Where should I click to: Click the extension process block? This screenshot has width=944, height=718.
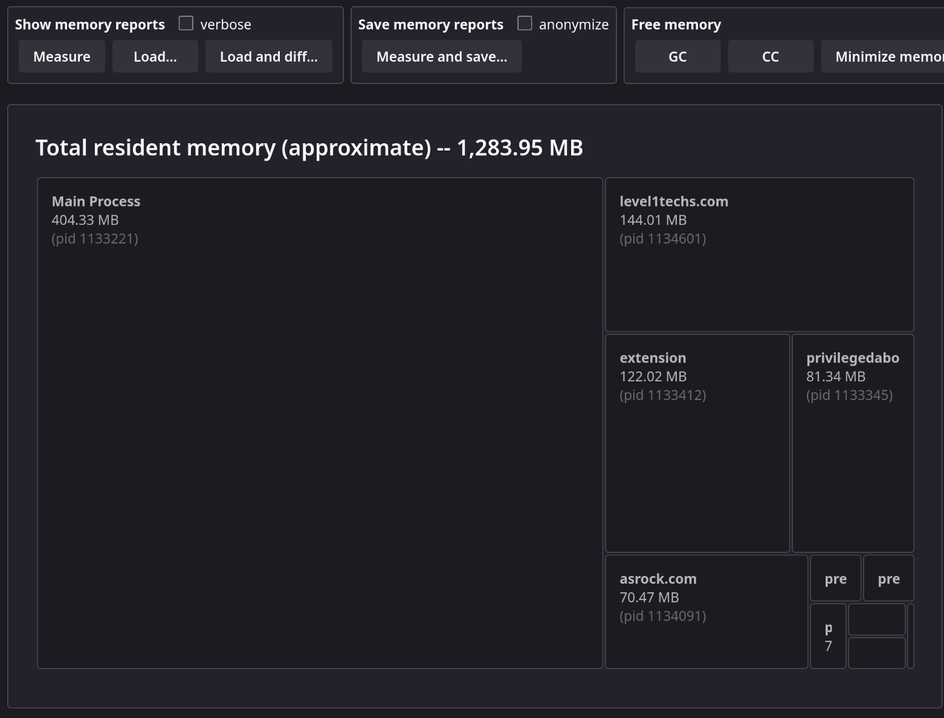click(x=697, y=443)
